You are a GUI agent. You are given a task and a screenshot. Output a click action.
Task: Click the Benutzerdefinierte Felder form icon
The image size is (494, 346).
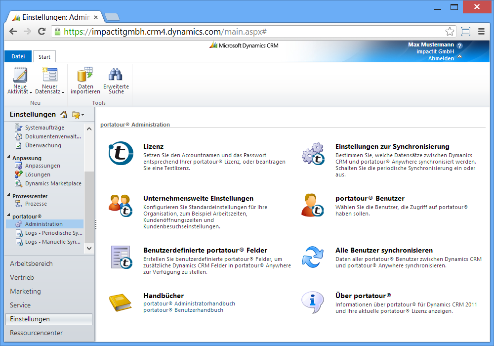coord(122,257)
